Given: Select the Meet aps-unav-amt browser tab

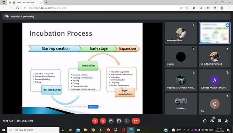Looking at the screenshot, I should click(25, 3).
